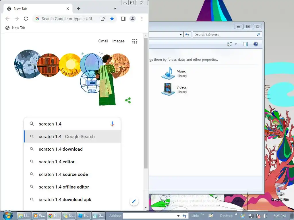Click the taskbar clock showing 8:28 PM

[x=279, y=216]
